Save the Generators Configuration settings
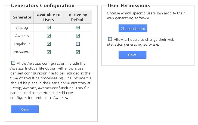This screenshot has height=125, width=198. point(25,110)
